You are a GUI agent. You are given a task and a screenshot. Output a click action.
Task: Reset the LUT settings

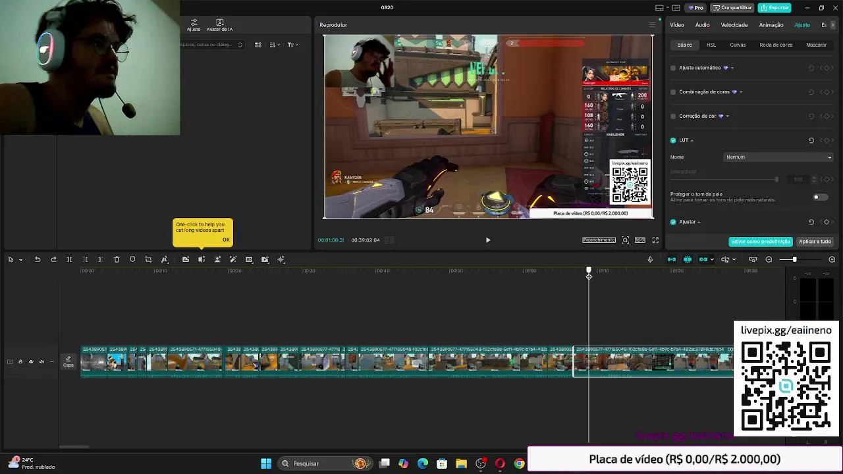811,140
